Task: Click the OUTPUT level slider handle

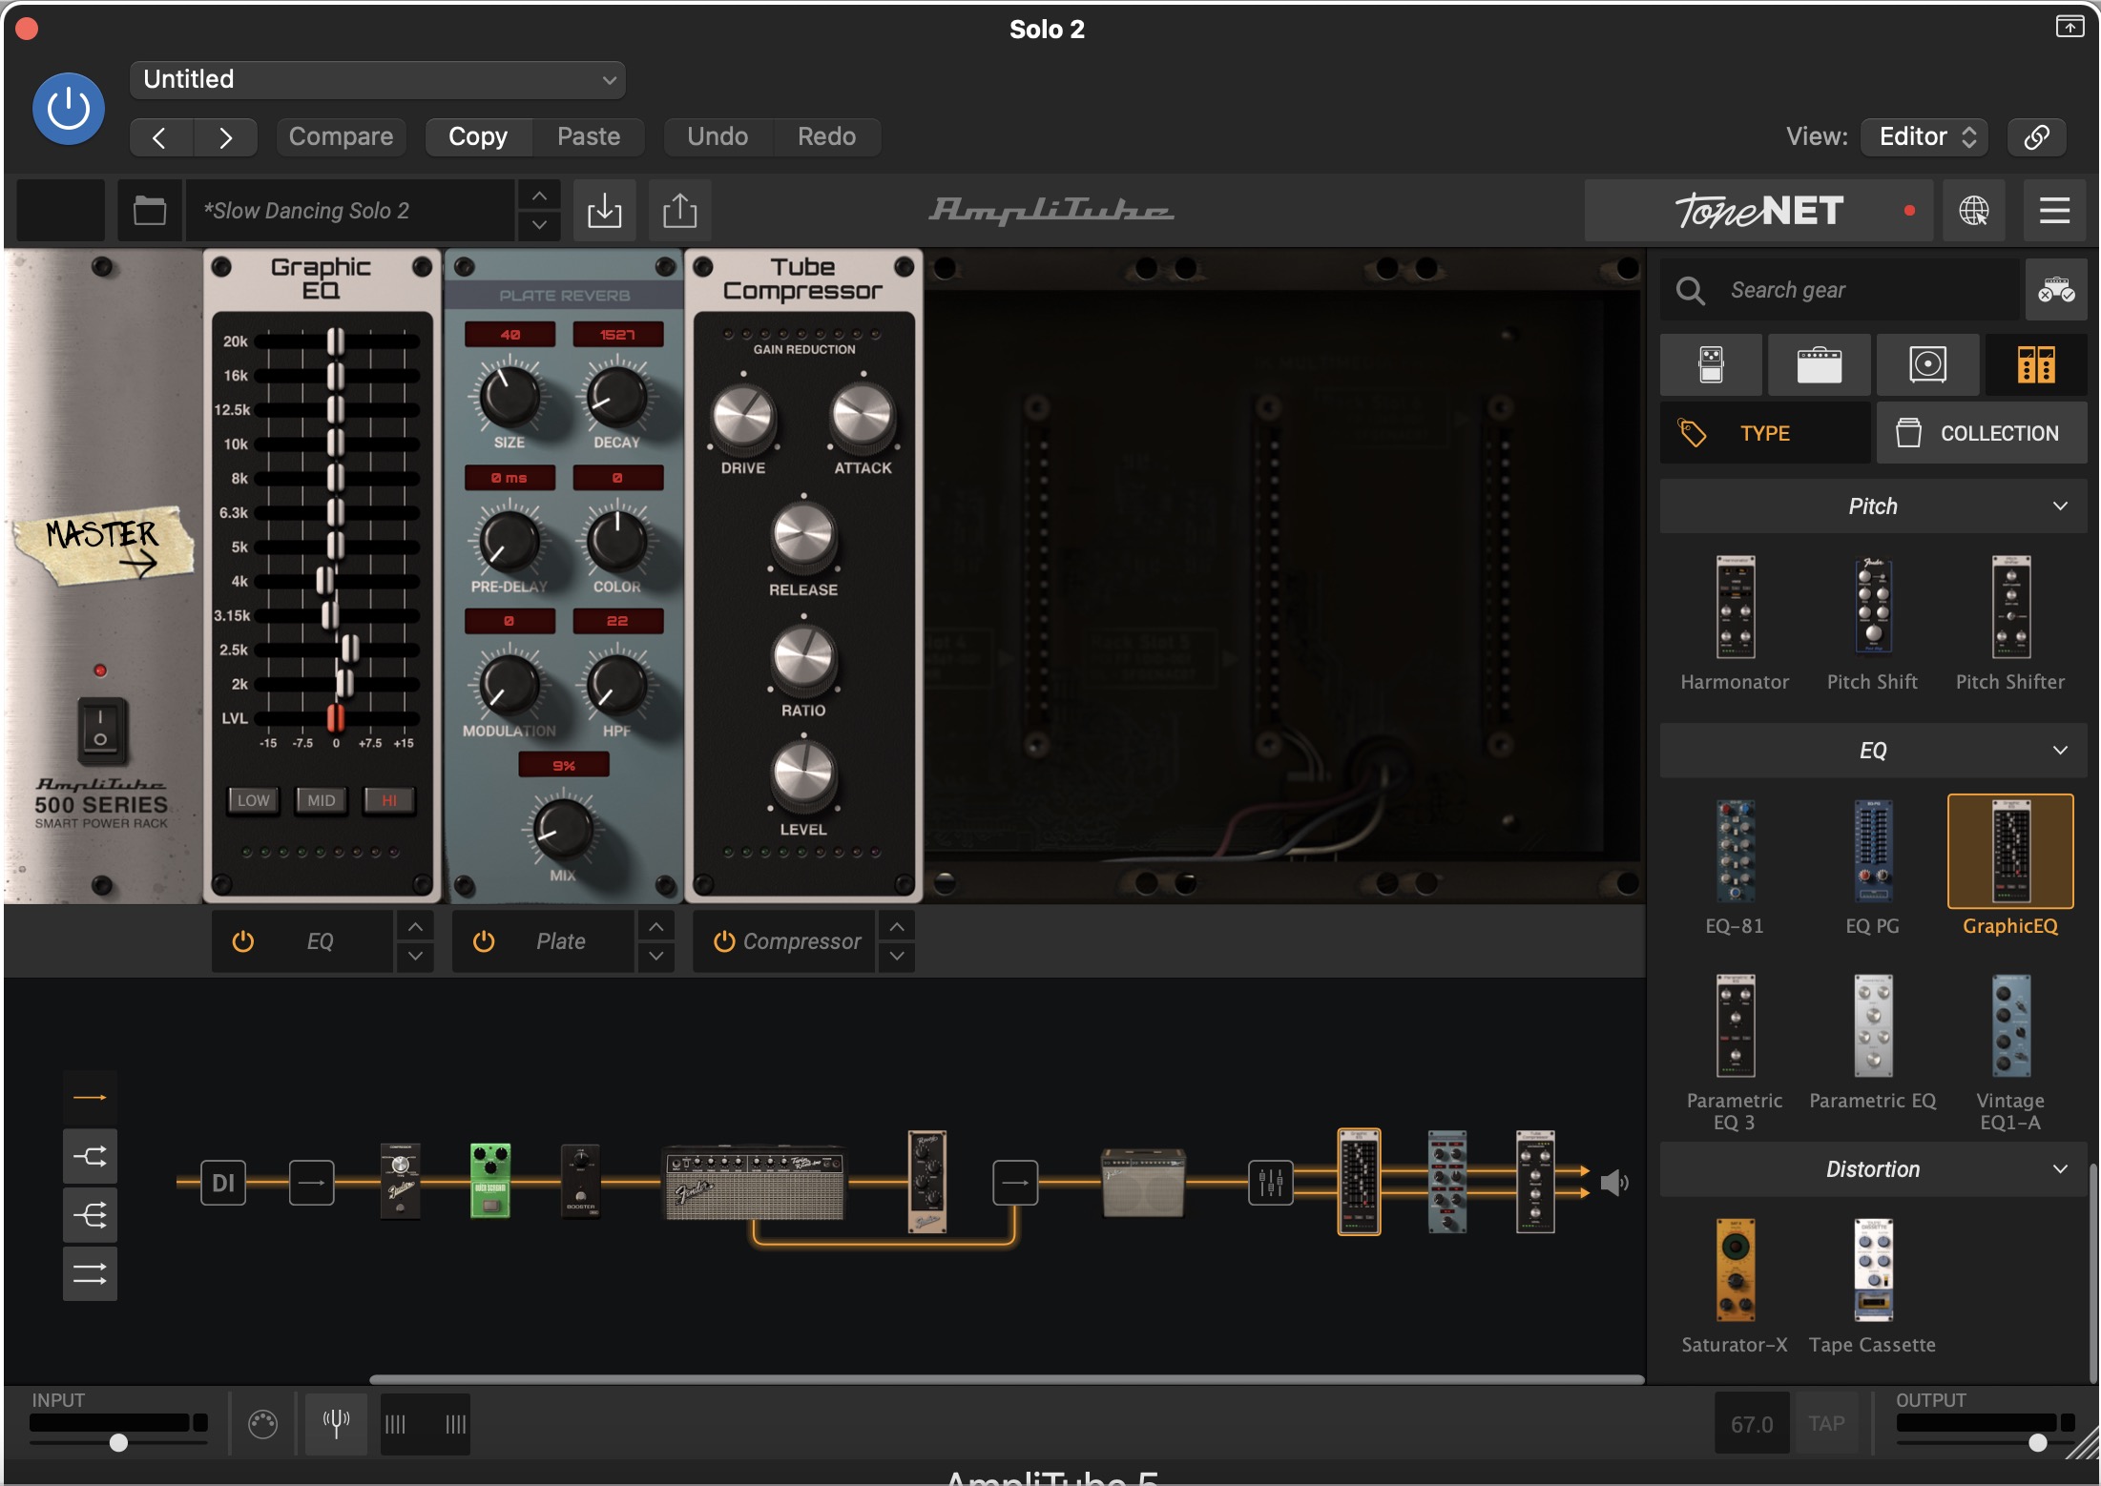Action: (2037, 1442)
